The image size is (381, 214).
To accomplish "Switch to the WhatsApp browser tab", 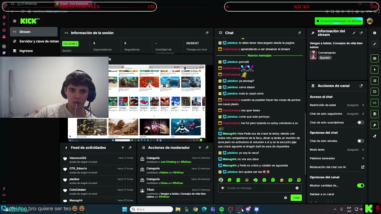I will tap(27, 4).
